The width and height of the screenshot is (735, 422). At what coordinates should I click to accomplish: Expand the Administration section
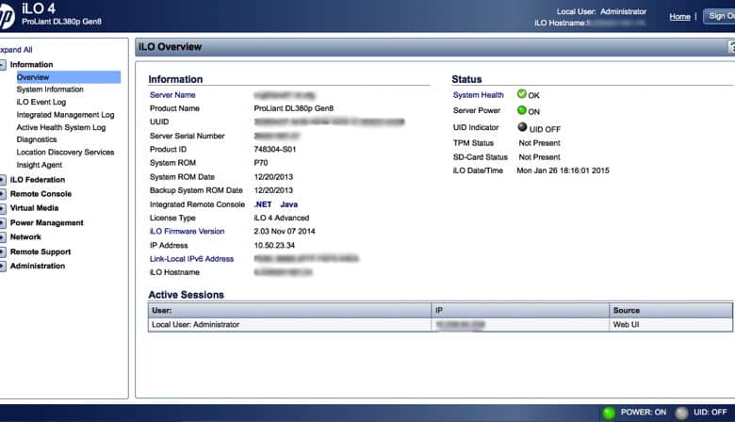click(x=2, y=266)
